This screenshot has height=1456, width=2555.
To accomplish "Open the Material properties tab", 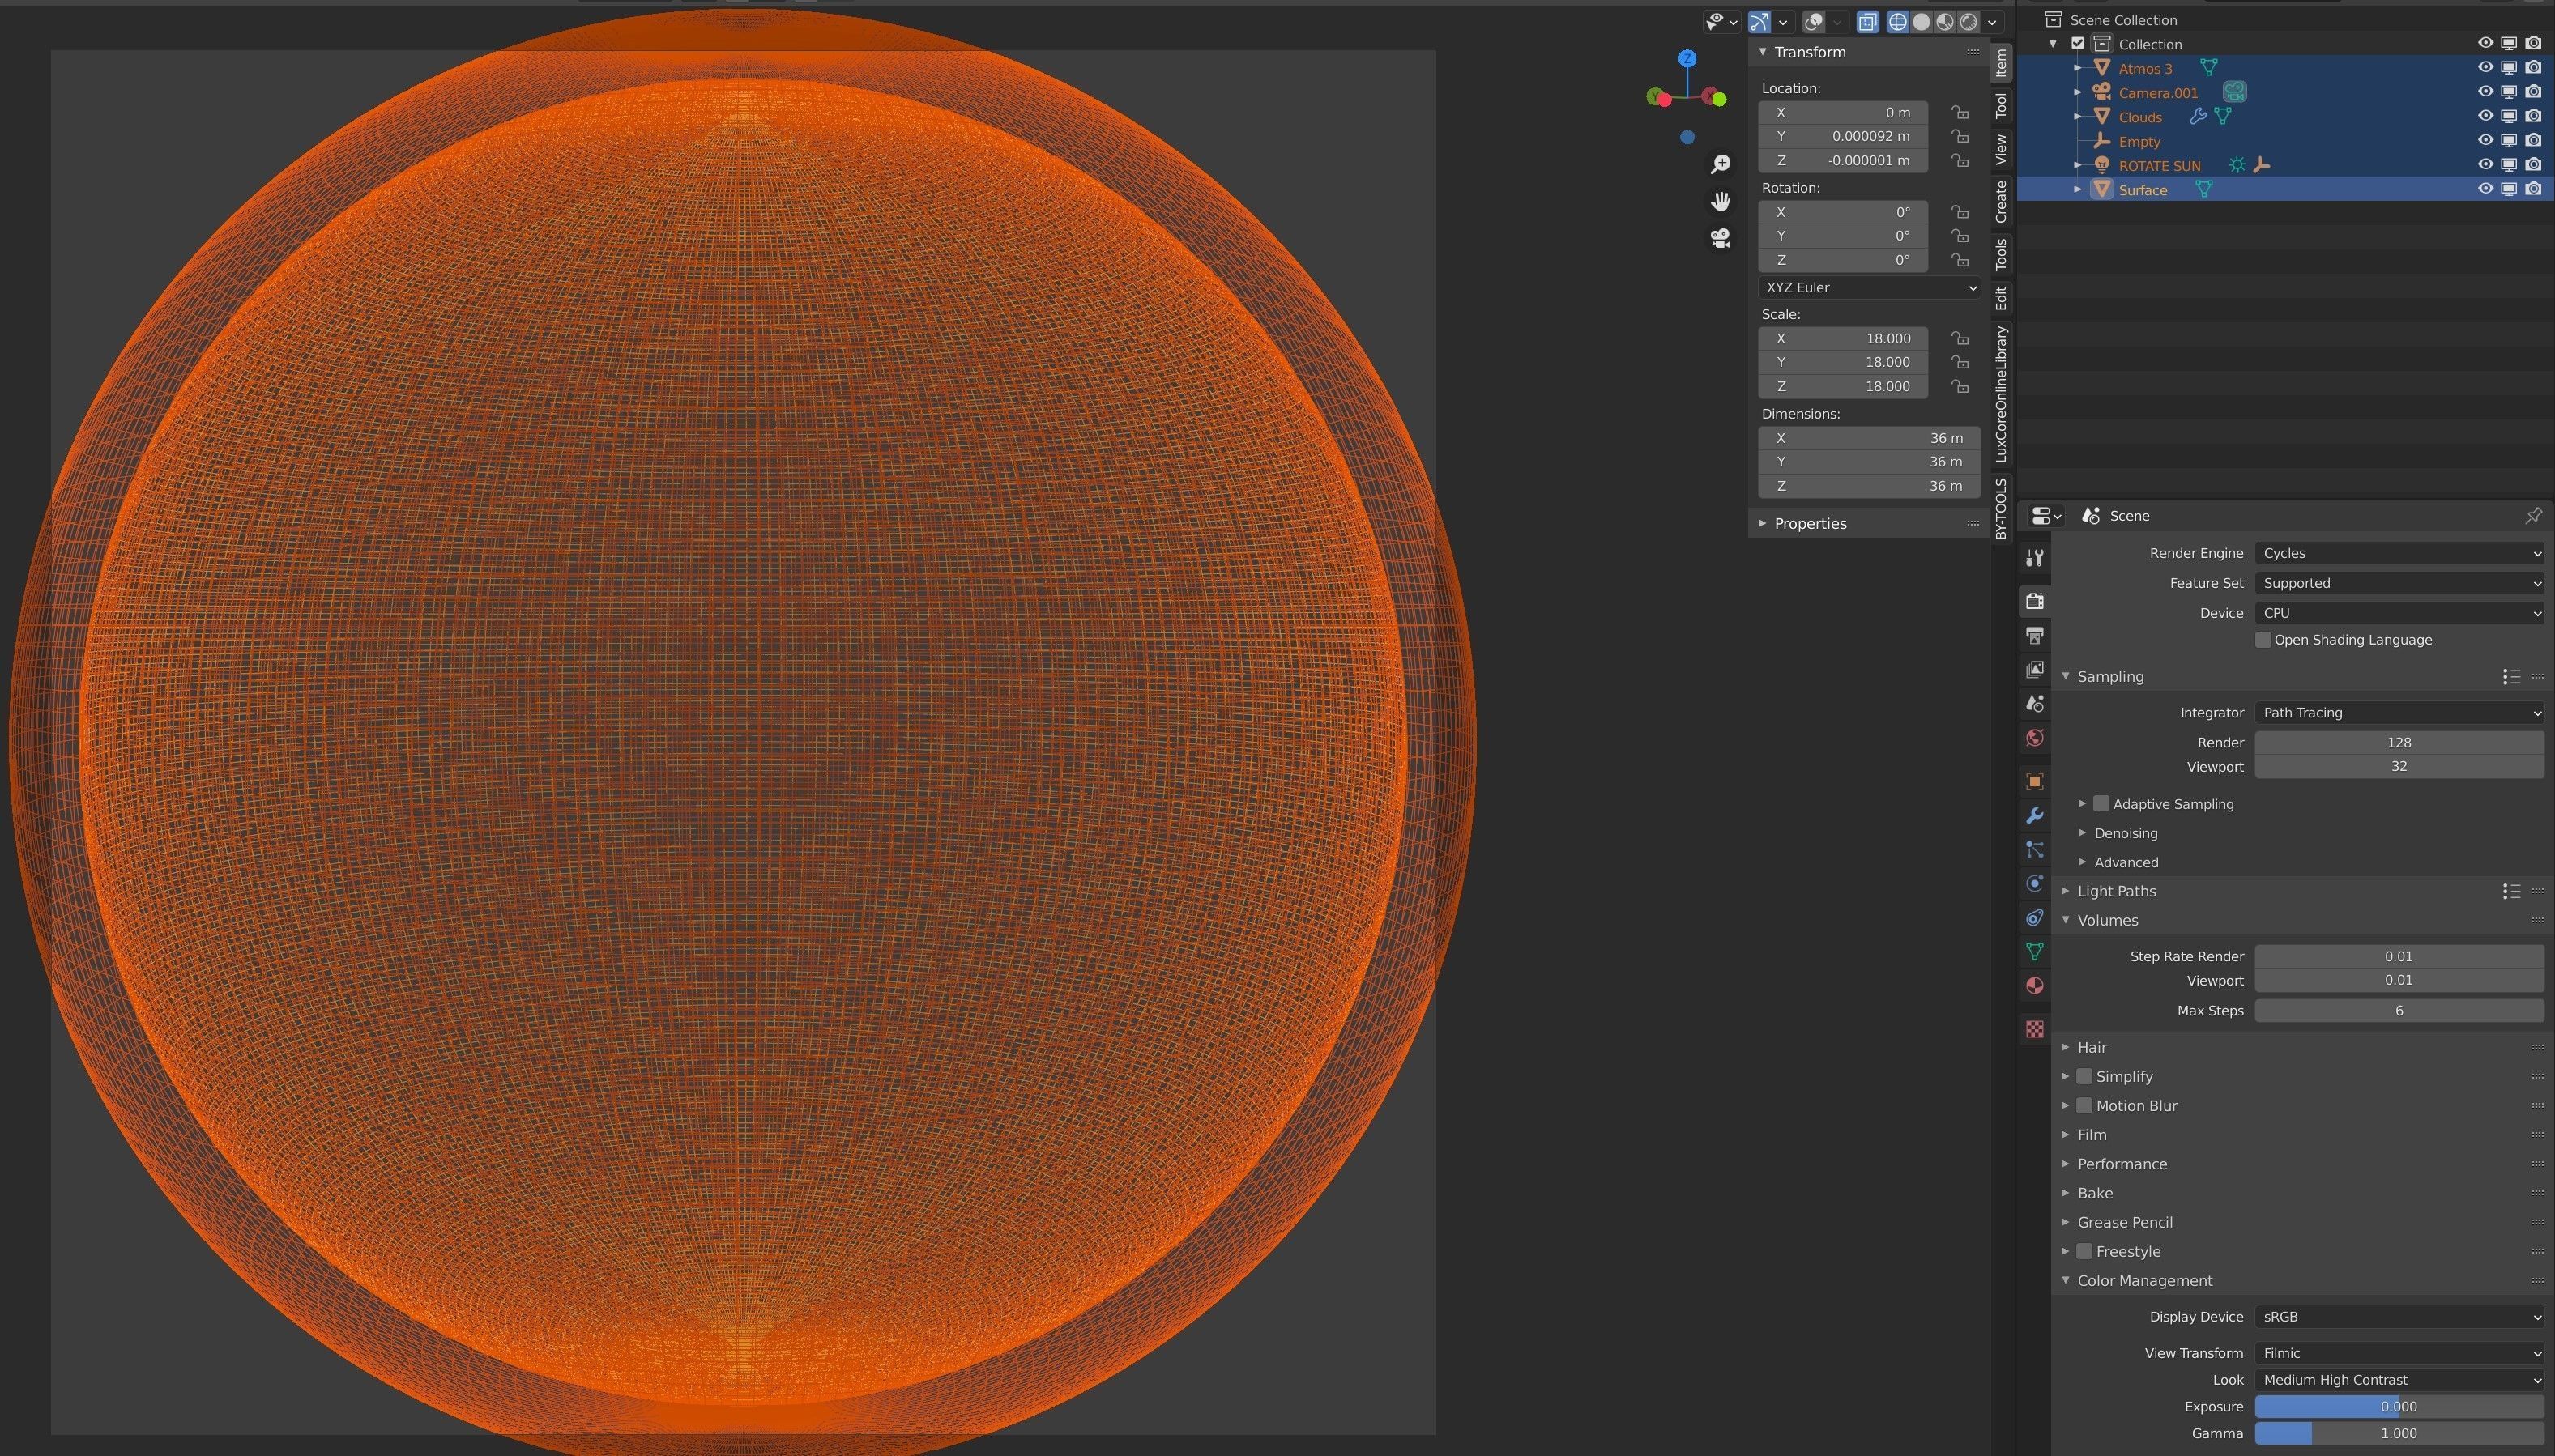I will point(2034,986).
